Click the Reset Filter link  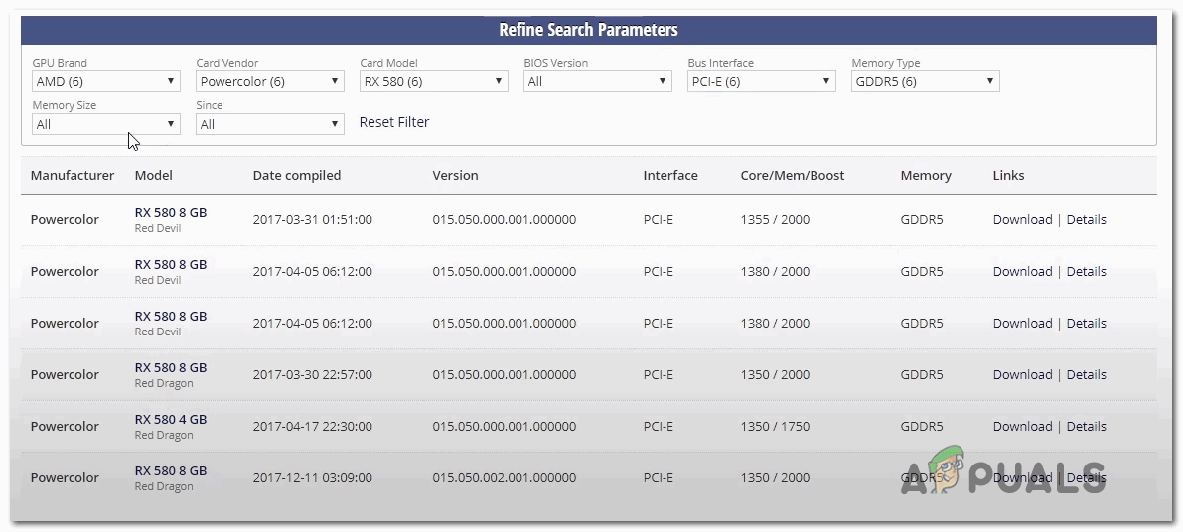394,122
